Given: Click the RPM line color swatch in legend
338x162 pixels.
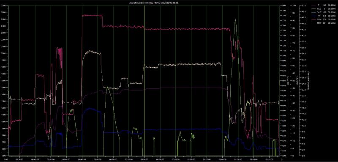Looking at the screenshot, I should pyautogui.click(x=314, y=19).
